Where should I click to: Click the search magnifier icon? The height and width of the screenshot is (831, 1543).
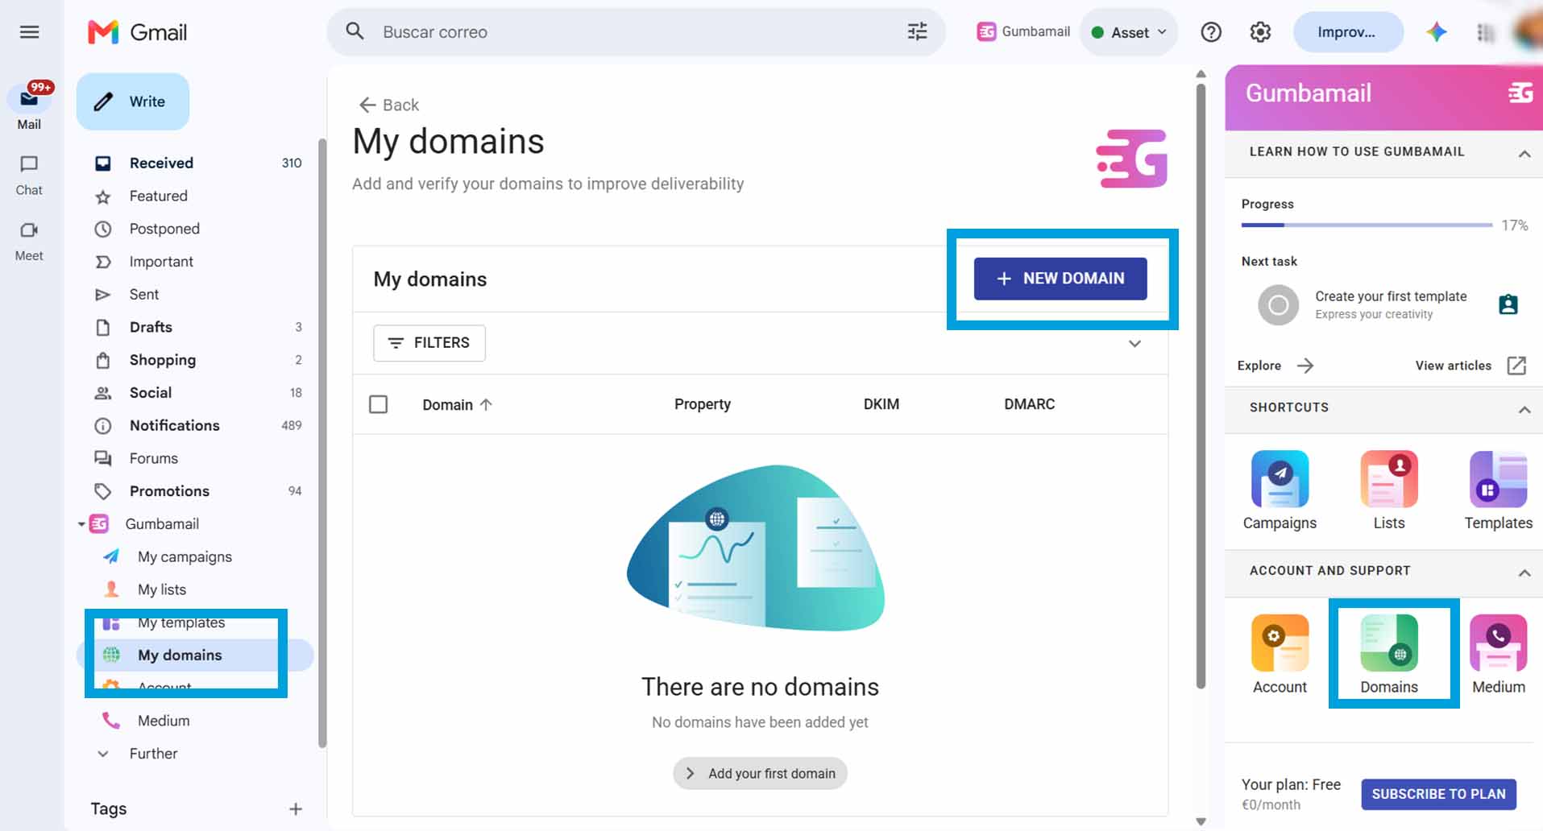click(355, 31)
